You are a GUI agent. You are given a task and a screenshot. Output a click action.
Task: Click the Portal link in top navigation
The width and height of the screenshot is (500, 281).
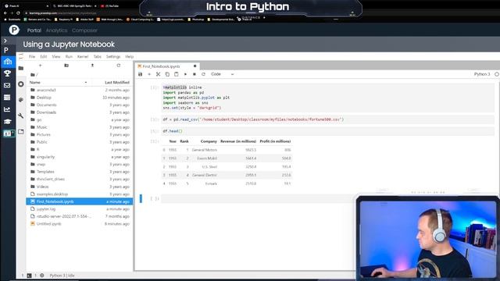34,30
